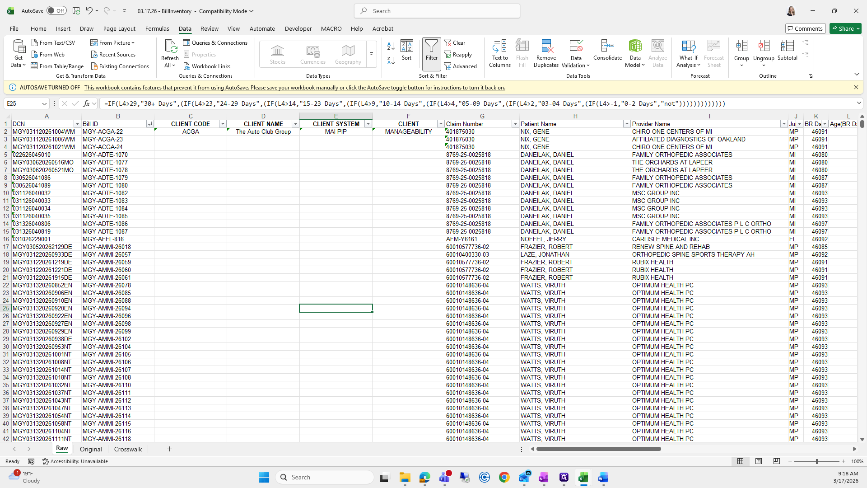
Task: Click the AutoSave instructions link
Action: tap(294, 88)
